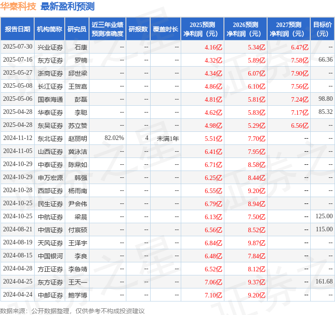Select 中国银河 institution cell
This screenshot has width=335, height=315.
(50, 256)
